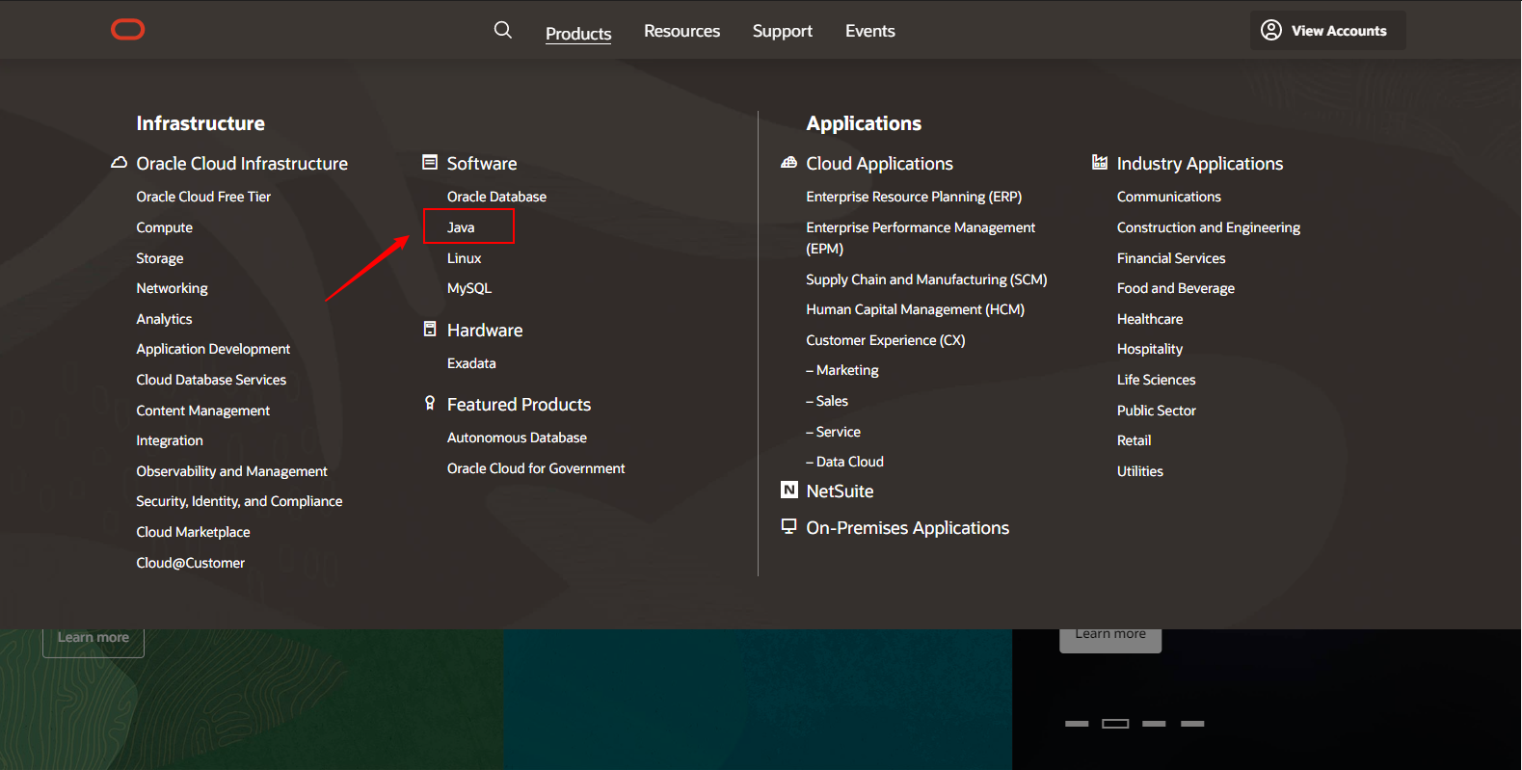Expand the Resources menu

681,31
